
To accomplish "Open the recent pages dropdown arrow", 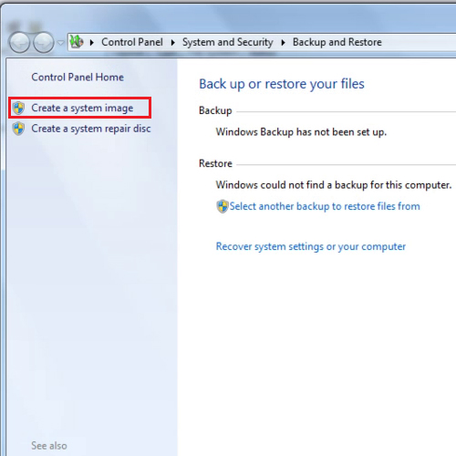I will pos(61,43).
